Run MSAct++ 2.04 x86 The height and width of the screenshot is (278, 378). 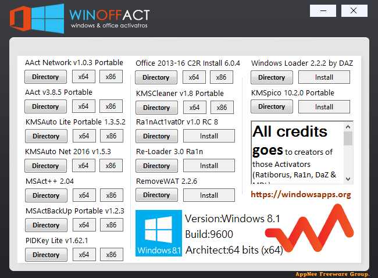click(112, 195)
